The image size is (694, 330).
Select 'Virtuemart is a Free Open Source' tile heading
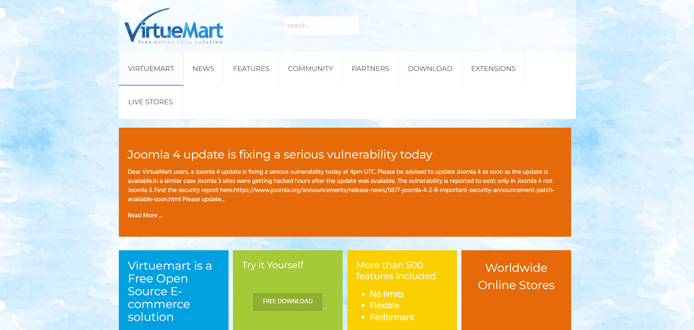(x=170, y=291)
